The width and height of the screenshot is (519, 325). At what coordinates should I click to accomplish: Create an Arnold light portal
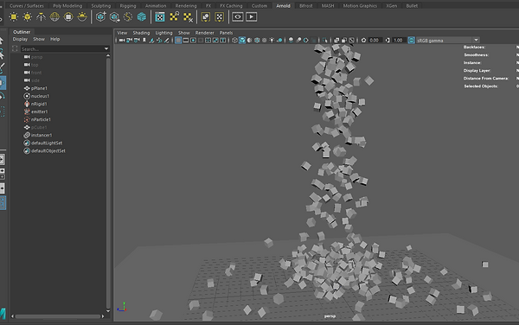[68, 17]
